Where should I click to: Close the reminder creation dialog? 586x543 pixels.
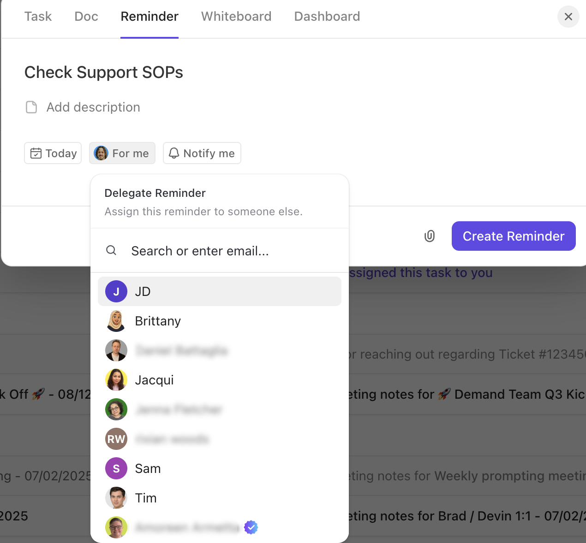pyautogui.click(x=568, y=17)
